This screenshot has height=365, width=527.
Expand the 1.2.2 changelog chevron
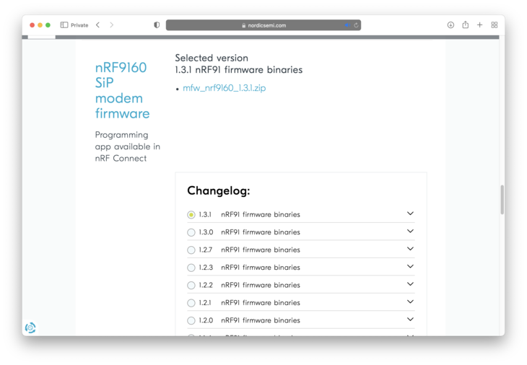tap(410, 284)
